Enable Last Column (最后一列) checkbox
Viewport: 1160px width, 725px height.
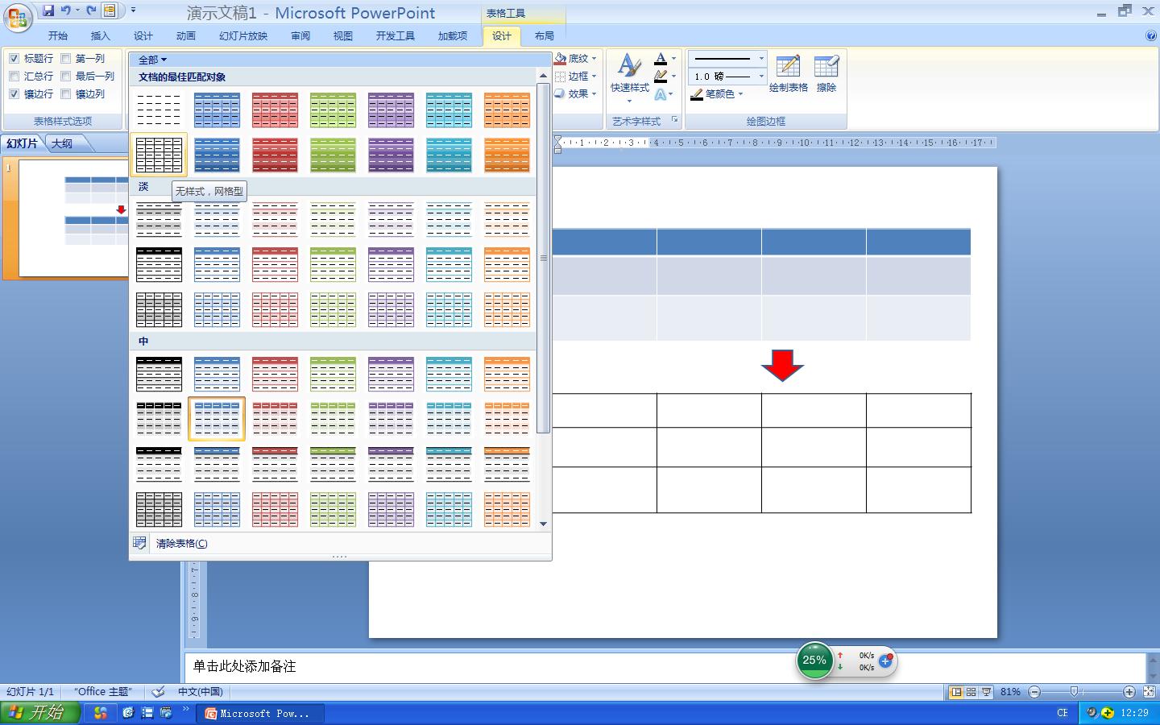66,77
